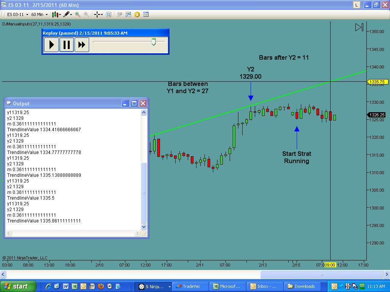The image size is (390, 292).
Task: Click the zoom-to-frame data box icon
Action: click(109, 15)
